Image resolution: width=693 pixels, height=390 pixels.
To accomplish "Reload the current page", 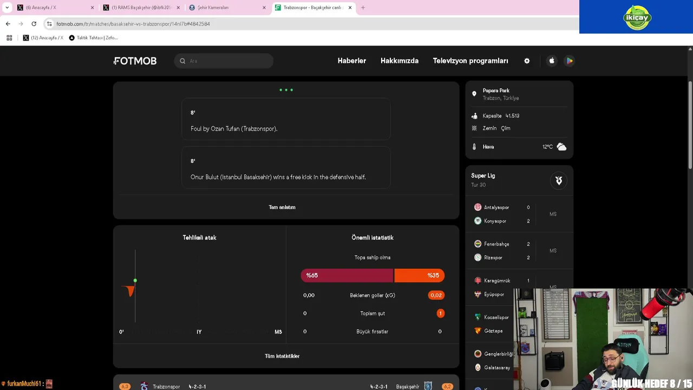I will [x=34, y=24].
